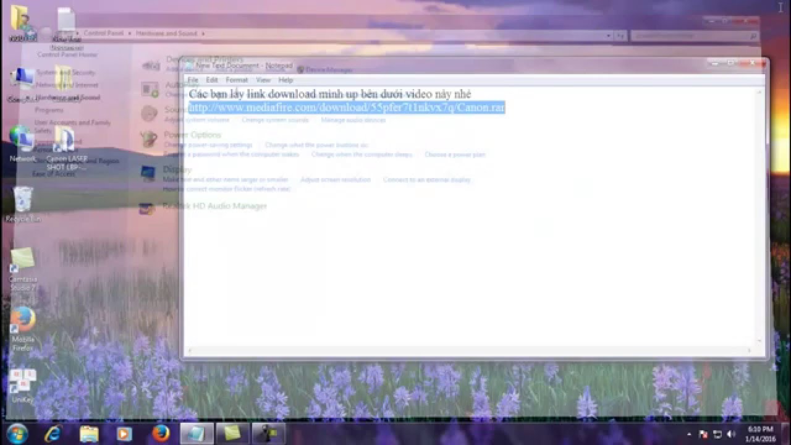
Task: Open the Action Center flag icon
Action: (703, 434)
